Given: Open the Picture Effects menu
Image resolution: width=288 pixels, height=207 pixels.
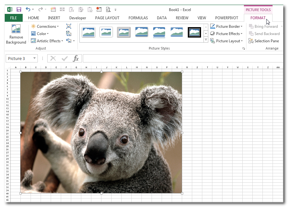Looking at the screenshot, I should coord(226,34).
